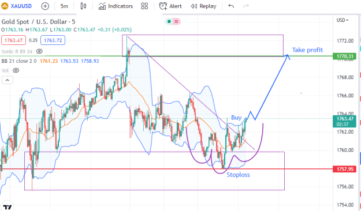
Task: Open the XAUUSD symbol search
Action: (x=21, y=6)
